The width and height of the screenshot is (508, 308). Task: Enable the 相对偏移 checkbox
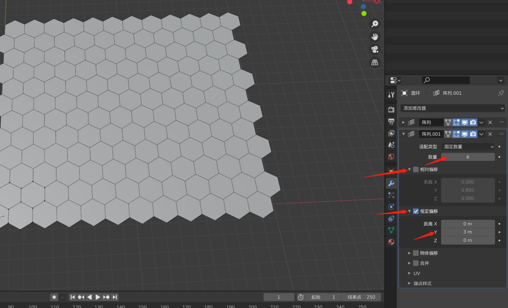click(416, 169)
